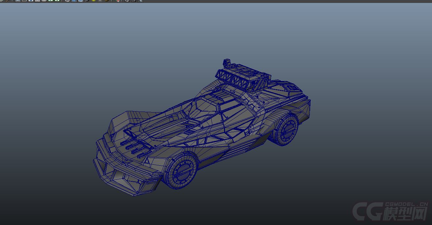The height and width of the screenshot is (225, 432).
Task: Switch to Wireframe display mode
Action: click(x=67, y=1)
